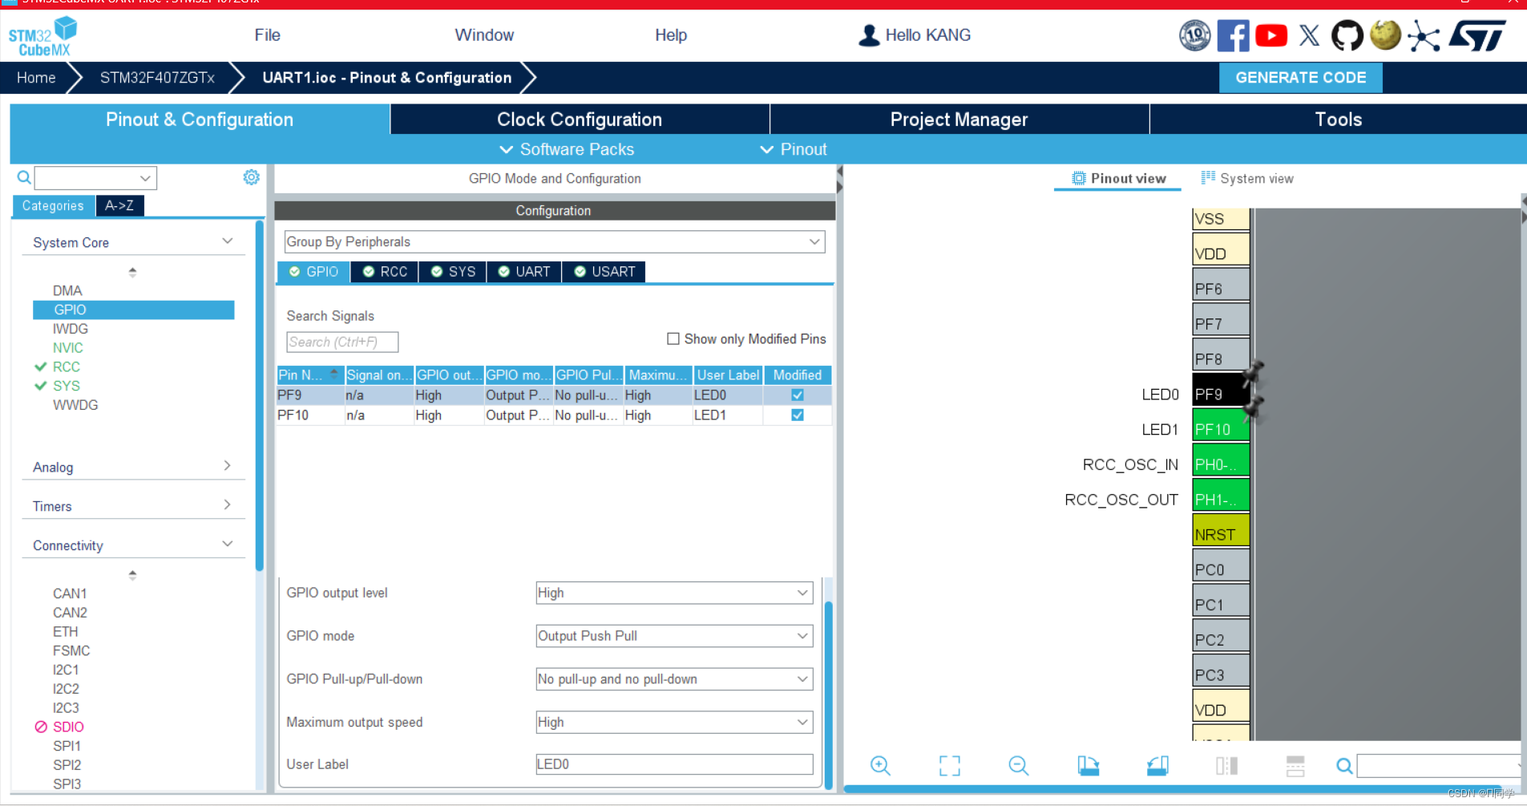This screenshot has width=1527, height=806.
Task: Open the categories settings gear icon
Action: tap(251, 177)
